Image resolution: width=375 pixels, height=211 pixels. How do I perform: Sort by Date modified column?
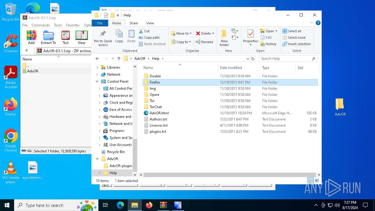click(239, 68)
